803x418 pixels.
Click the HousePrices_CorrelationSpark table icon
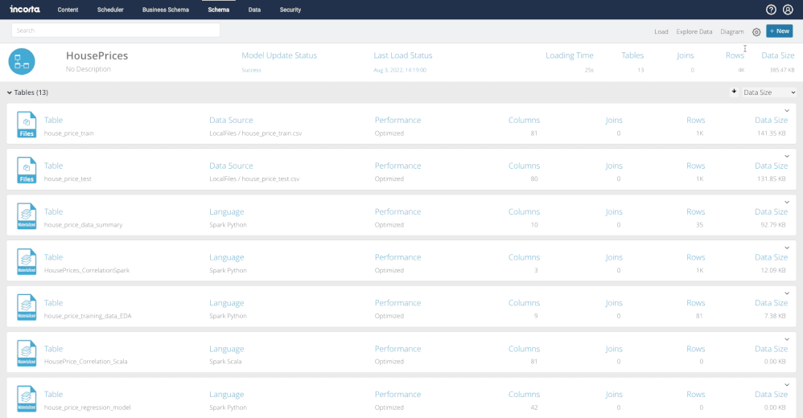[27, 262]
